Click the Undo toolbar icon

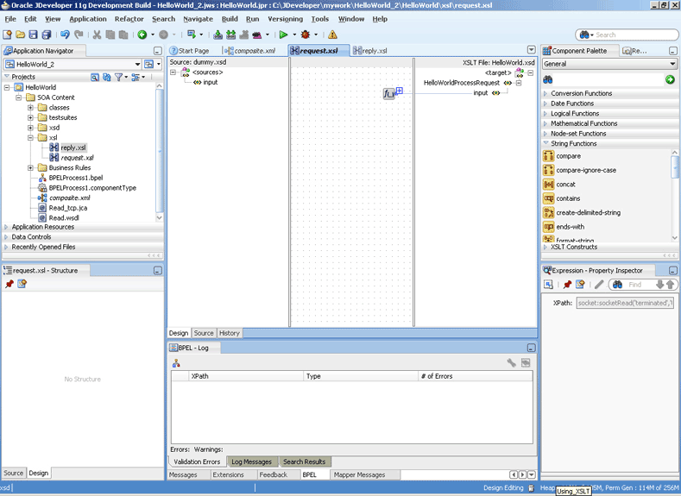[x=65, y=35]
